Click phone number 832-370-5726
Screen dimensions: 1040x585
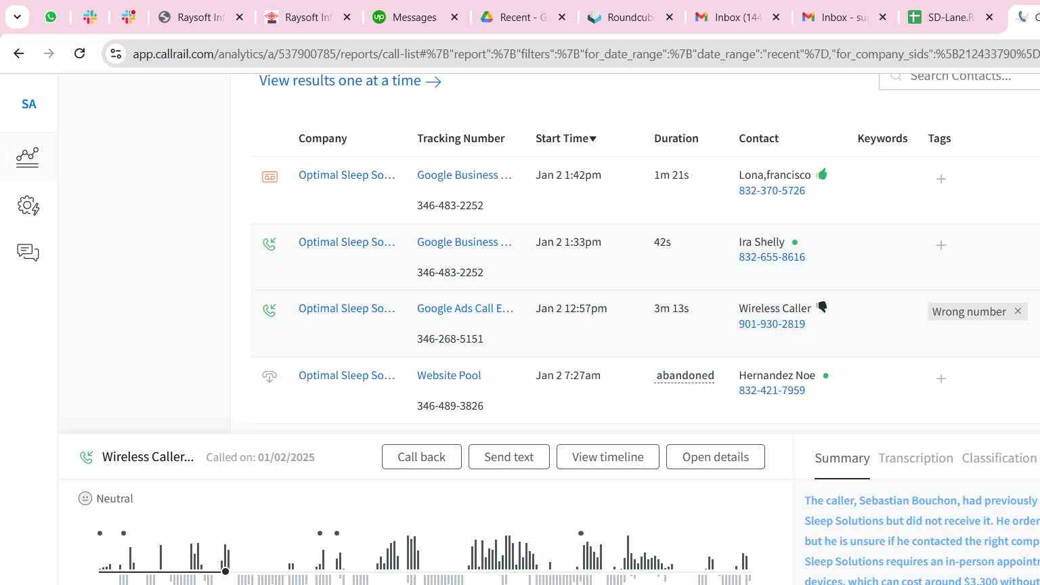point(772,191)
